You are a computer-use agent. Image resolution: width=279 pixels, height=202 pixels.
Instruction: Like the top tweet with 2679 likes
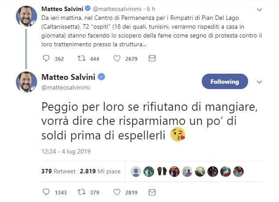(x=118, y=59)
